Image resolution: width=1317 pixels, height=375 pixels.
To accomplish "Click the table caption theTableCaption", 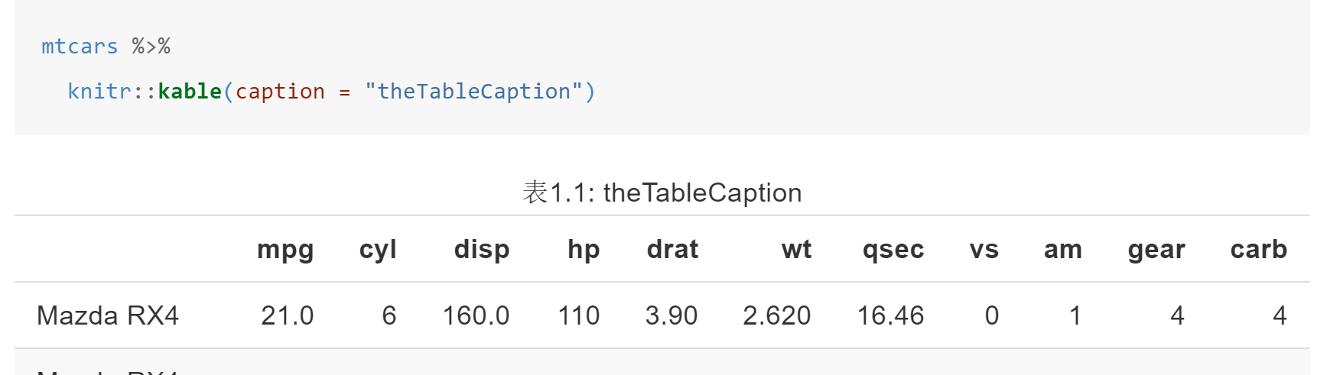I will (703, 192).
